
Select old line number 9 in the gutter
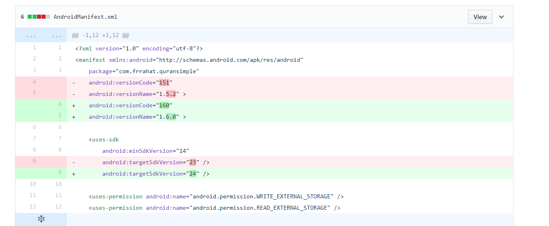[x=34, y=161]
